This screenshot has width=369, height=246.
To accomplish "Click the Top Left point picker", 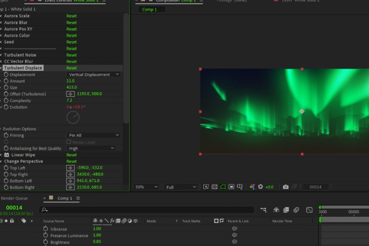I will (70, 168).
